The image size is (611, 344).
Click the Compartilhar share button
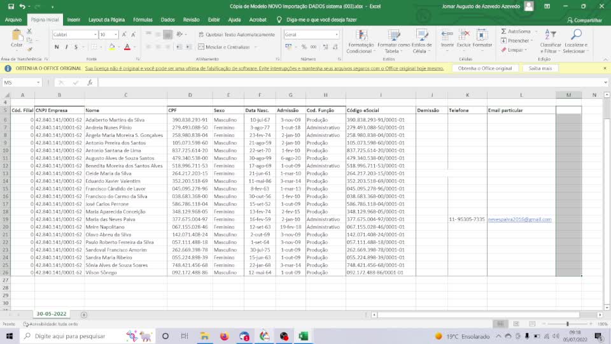pos(584,20)
